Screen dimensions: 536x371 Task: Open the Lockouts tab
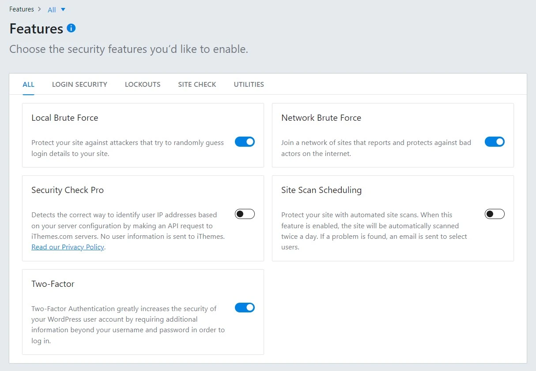click(143, 84)
